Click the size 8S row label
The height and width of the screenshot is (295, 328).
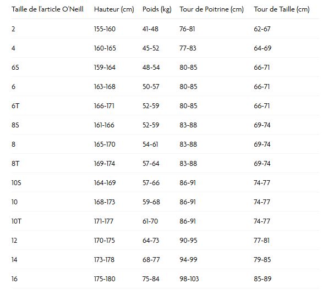(x=15, y=125)
